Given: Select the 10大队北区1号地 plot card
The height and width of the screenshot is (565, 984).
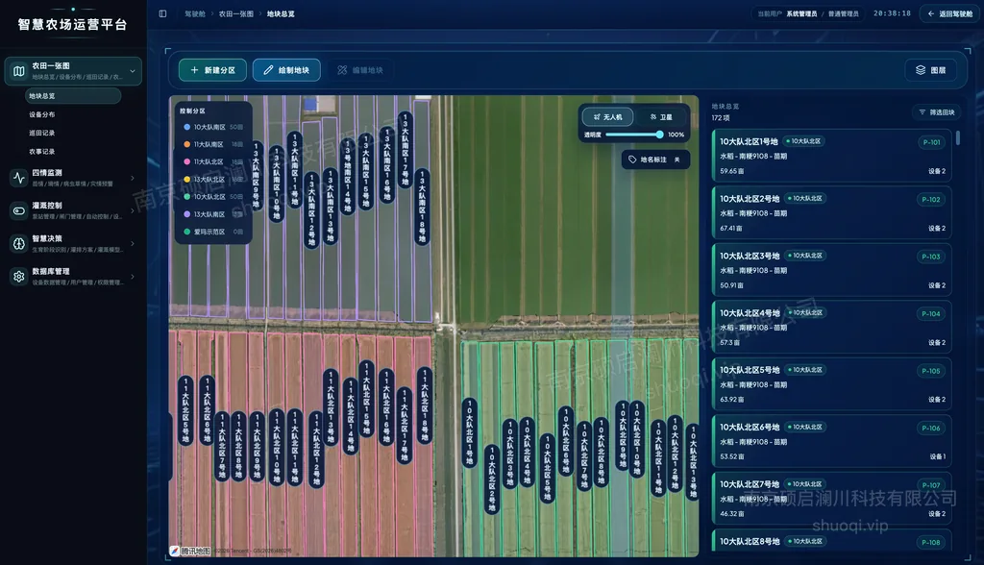Looking at the screenshot, I should (x=831, y=156).
